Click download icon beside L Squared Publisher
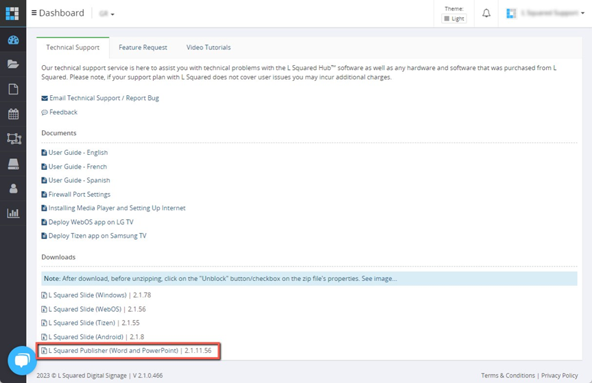 (x=44, y=351)
